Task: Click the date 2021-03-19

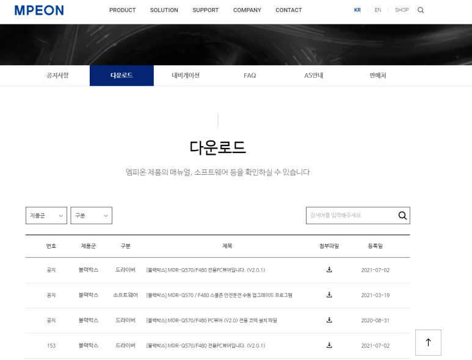Action: click(376, 295)
